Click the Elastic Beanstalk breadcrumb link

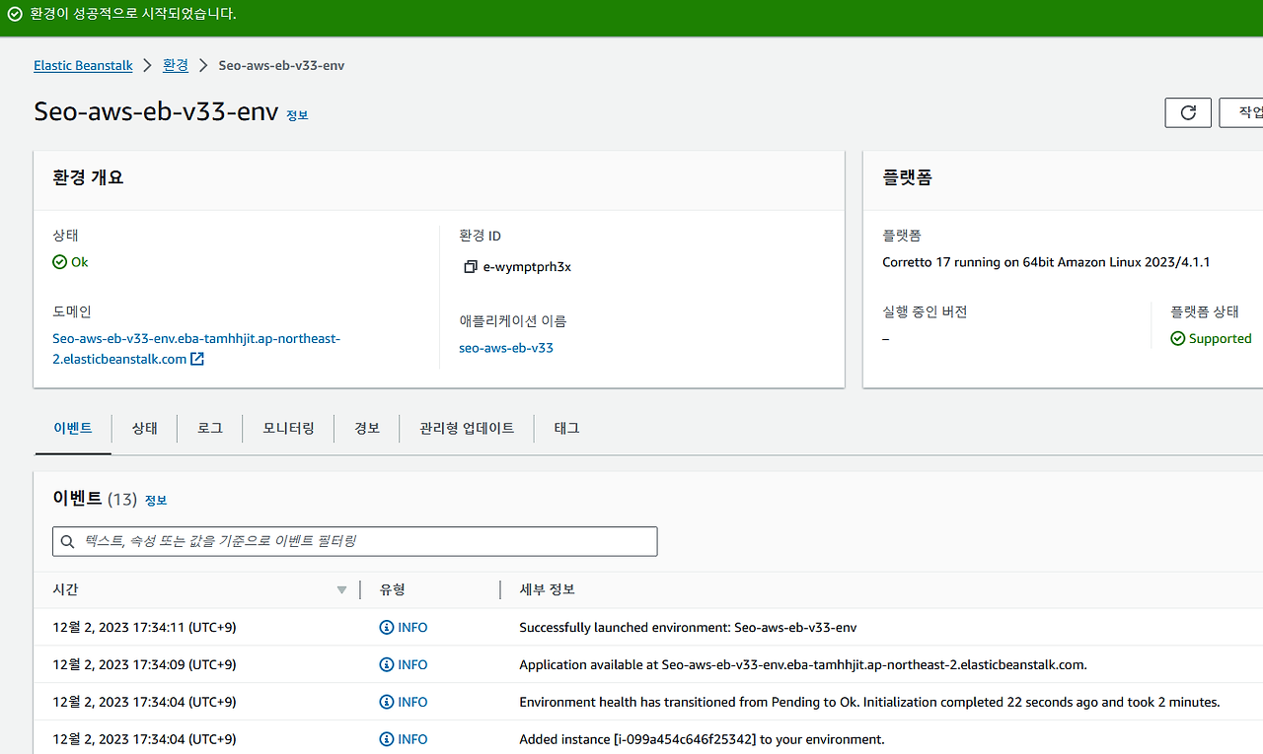(x=83, y=65)
